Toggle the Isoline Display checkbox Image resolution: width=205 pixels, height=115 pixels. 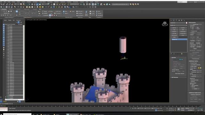pos(191,66)
